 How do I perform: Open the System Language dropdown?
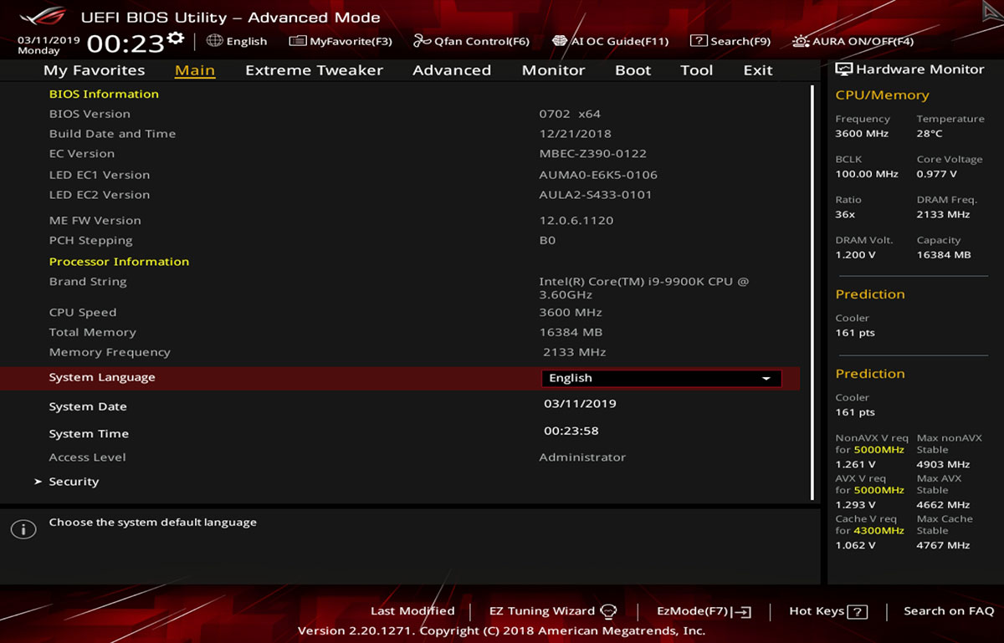point(661,378)
